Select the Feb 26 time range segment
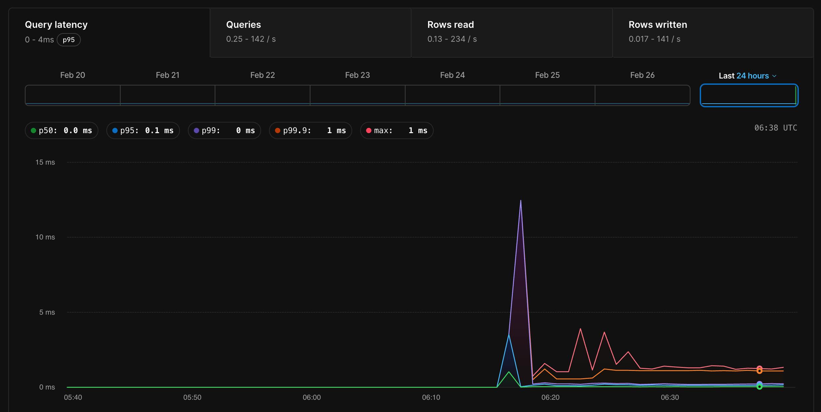The image size is (821, 412). (x=642, y=95)
